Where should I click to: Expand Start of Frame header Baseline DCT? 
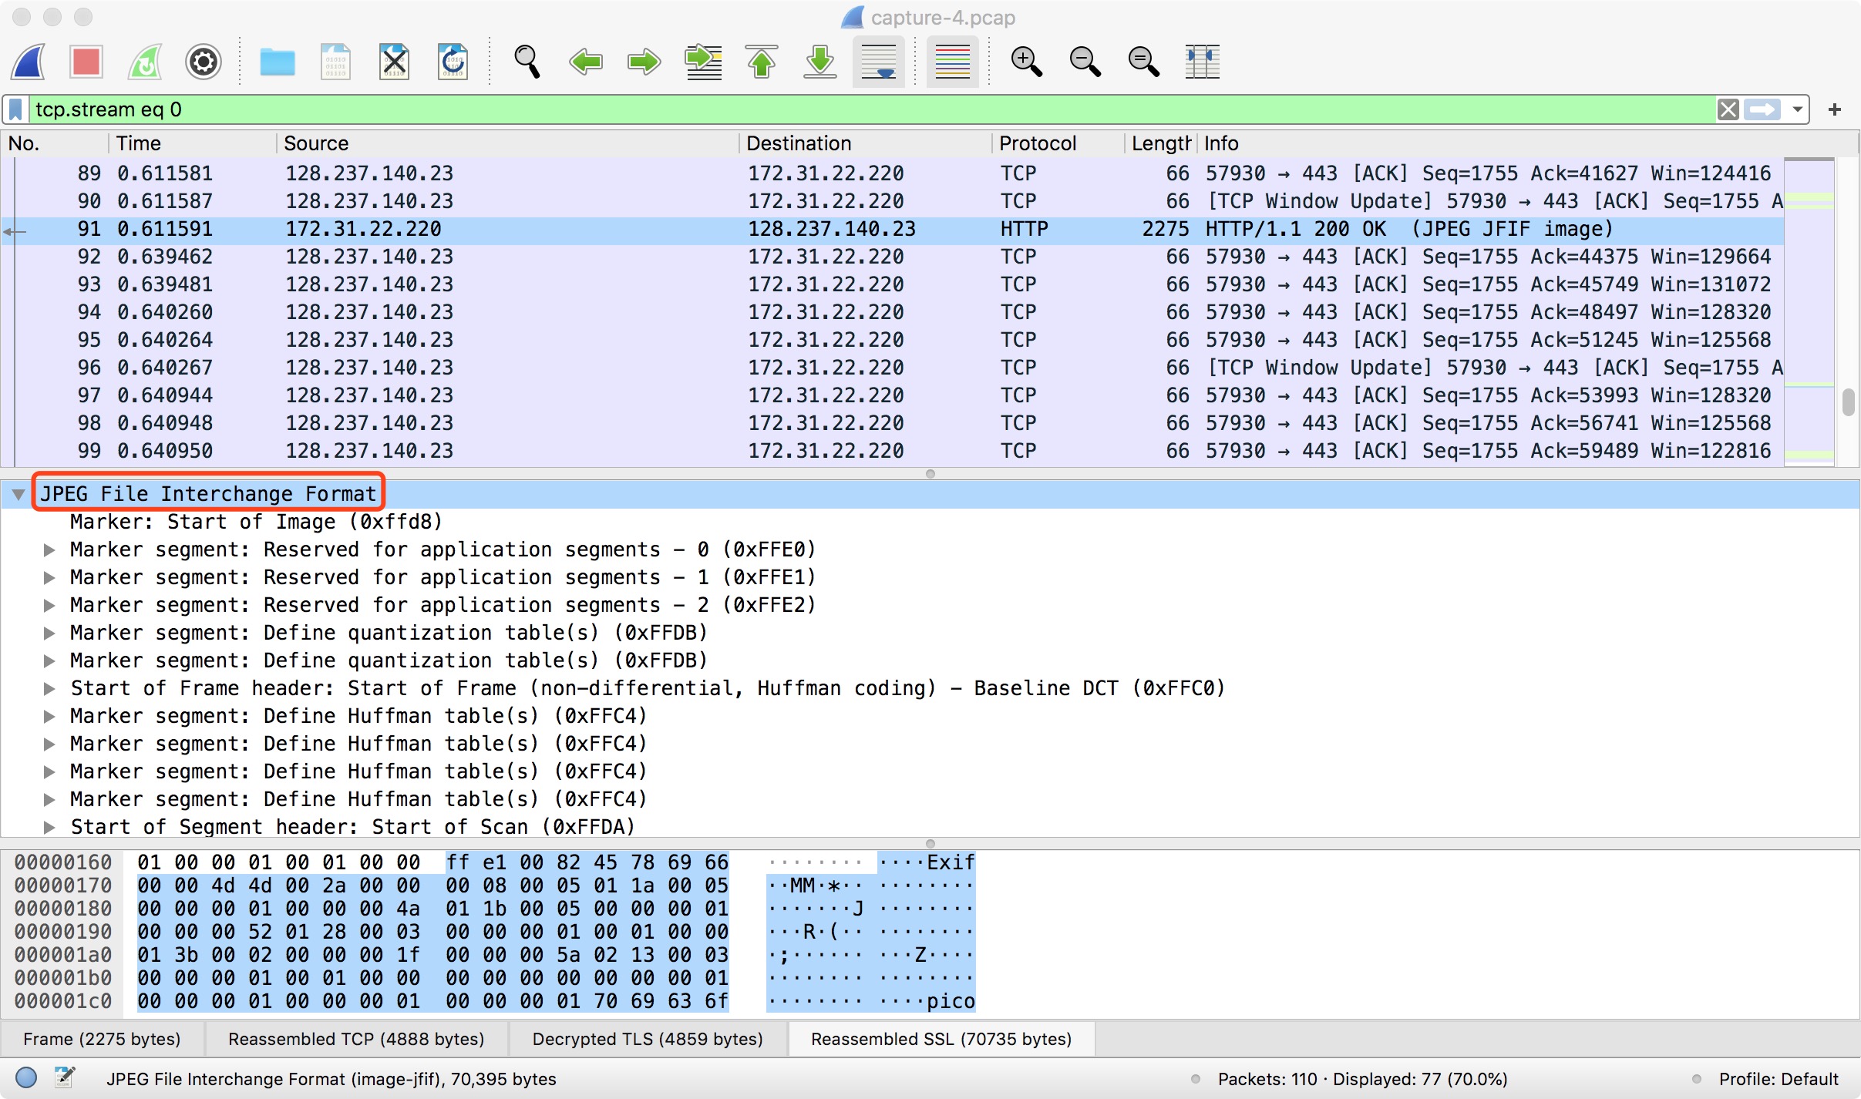(x=49, y=688)
